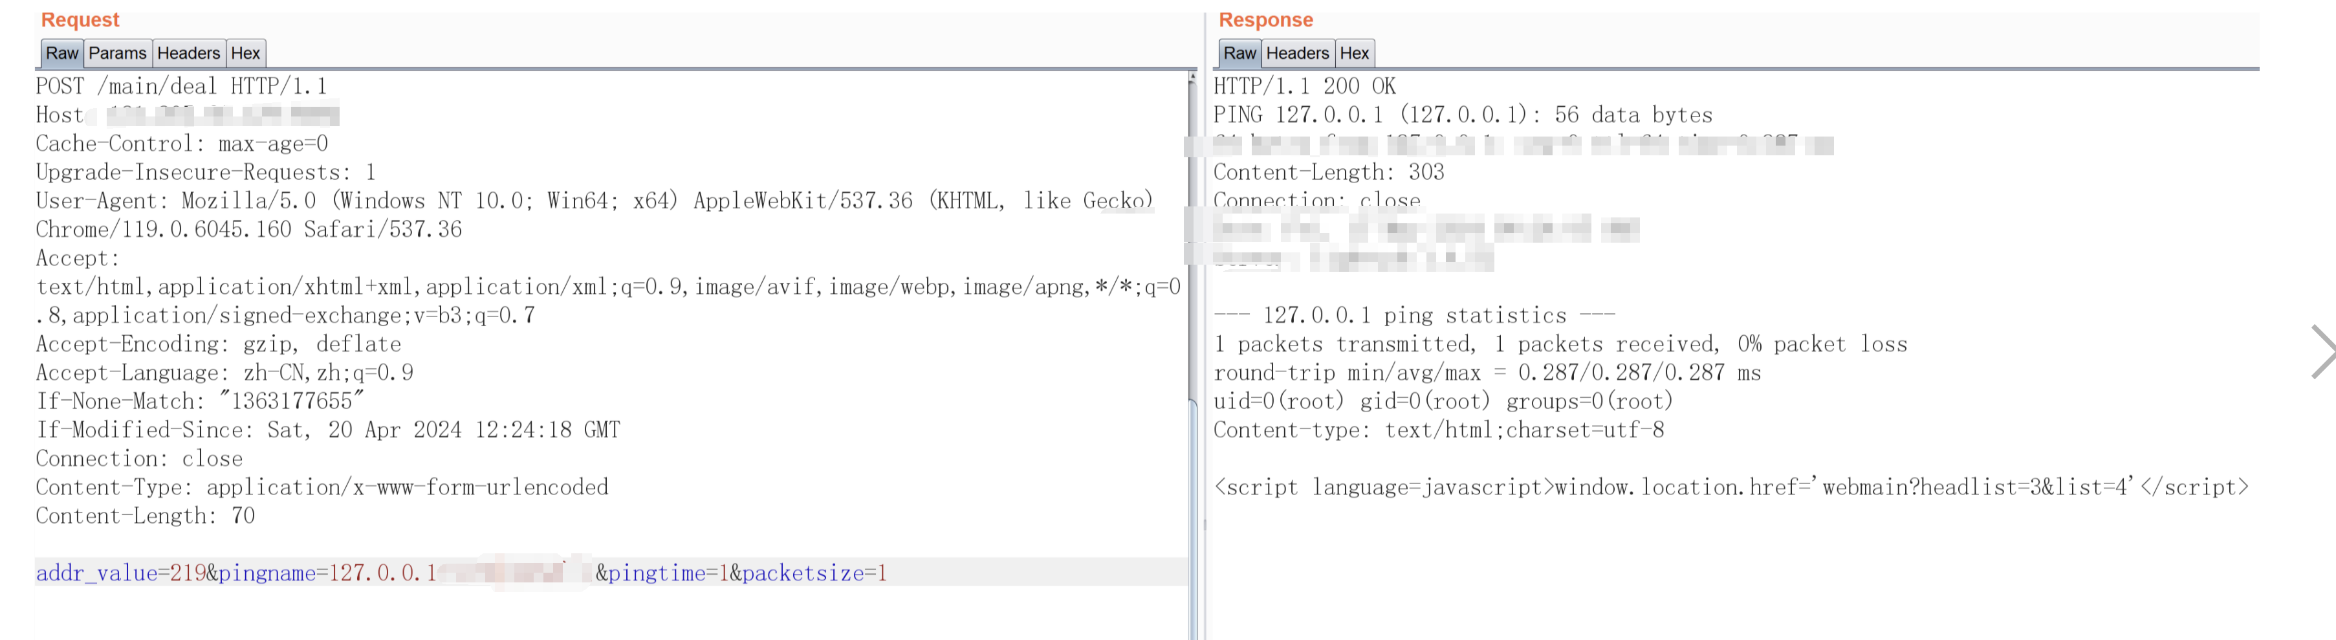This screenshot has width=2336, height=640.
Task: Open the Request Headers tab
Action: 189,54
